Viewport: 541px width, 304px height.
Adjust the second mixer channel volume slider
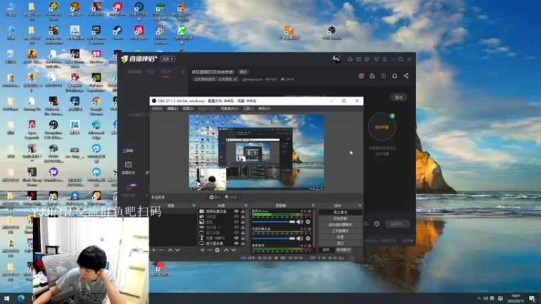tap(273, 238)
